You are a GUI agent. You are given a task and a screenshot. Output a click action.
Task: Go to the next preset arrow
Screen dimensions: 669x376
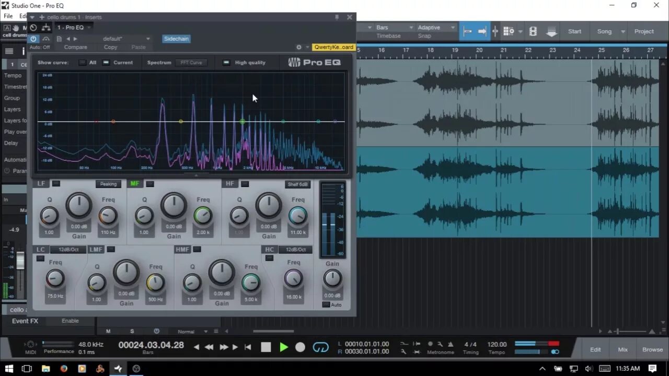click(75, 39)
